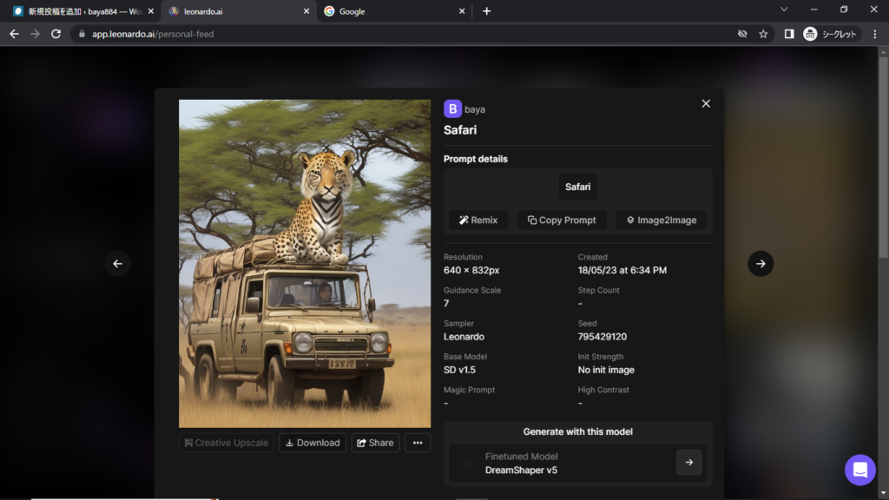Click the baya user avatar
889x500 pixels.
pyautogui.click(x=452, y=109)
